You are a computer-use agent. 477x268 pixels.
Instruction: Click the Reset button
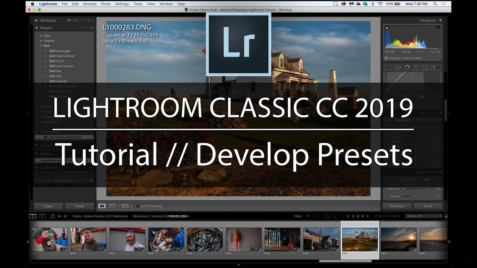[428, 206]
